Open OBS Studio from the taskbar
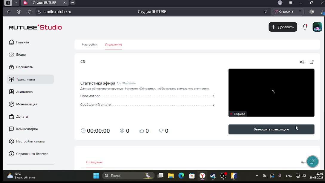 tap(223, 176)
